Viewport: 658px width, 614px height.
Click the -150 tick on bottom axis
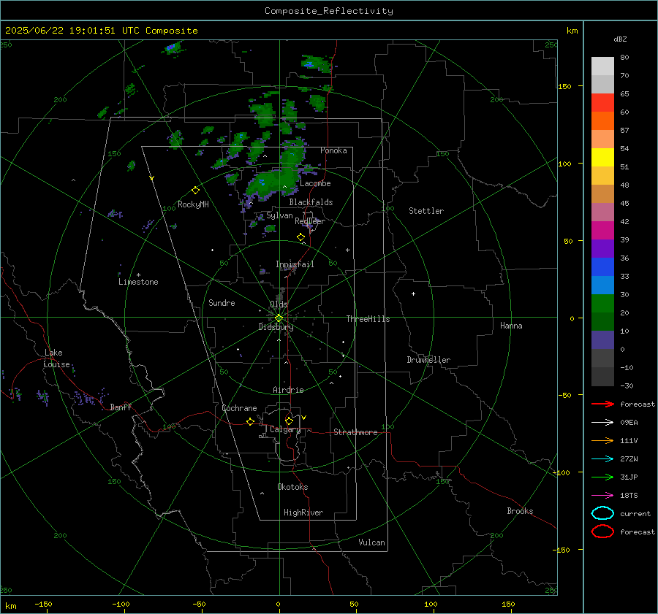tap(43, 604)
